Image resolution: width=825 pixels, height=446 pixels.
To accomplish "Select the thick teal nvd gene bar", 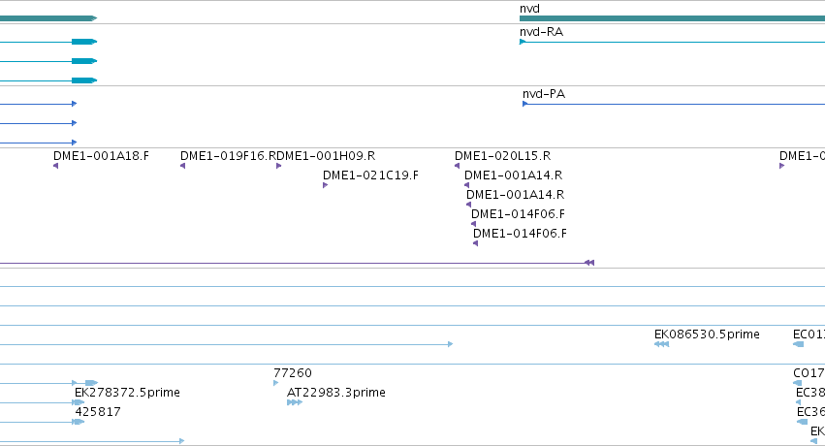I will coord(673,18).
